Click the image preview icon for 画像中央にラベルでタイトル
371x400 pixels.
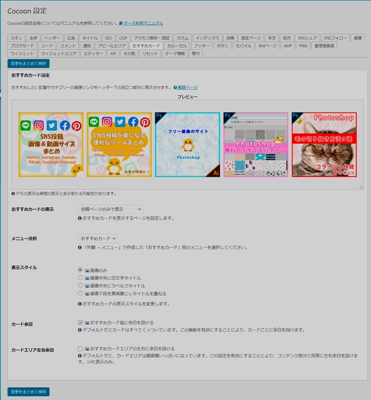point(87,285)
